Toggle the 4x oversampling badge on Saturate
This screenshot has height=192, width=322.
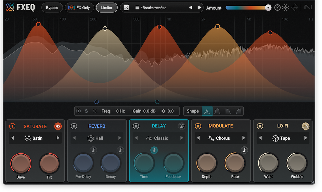[x=58, y=126]
